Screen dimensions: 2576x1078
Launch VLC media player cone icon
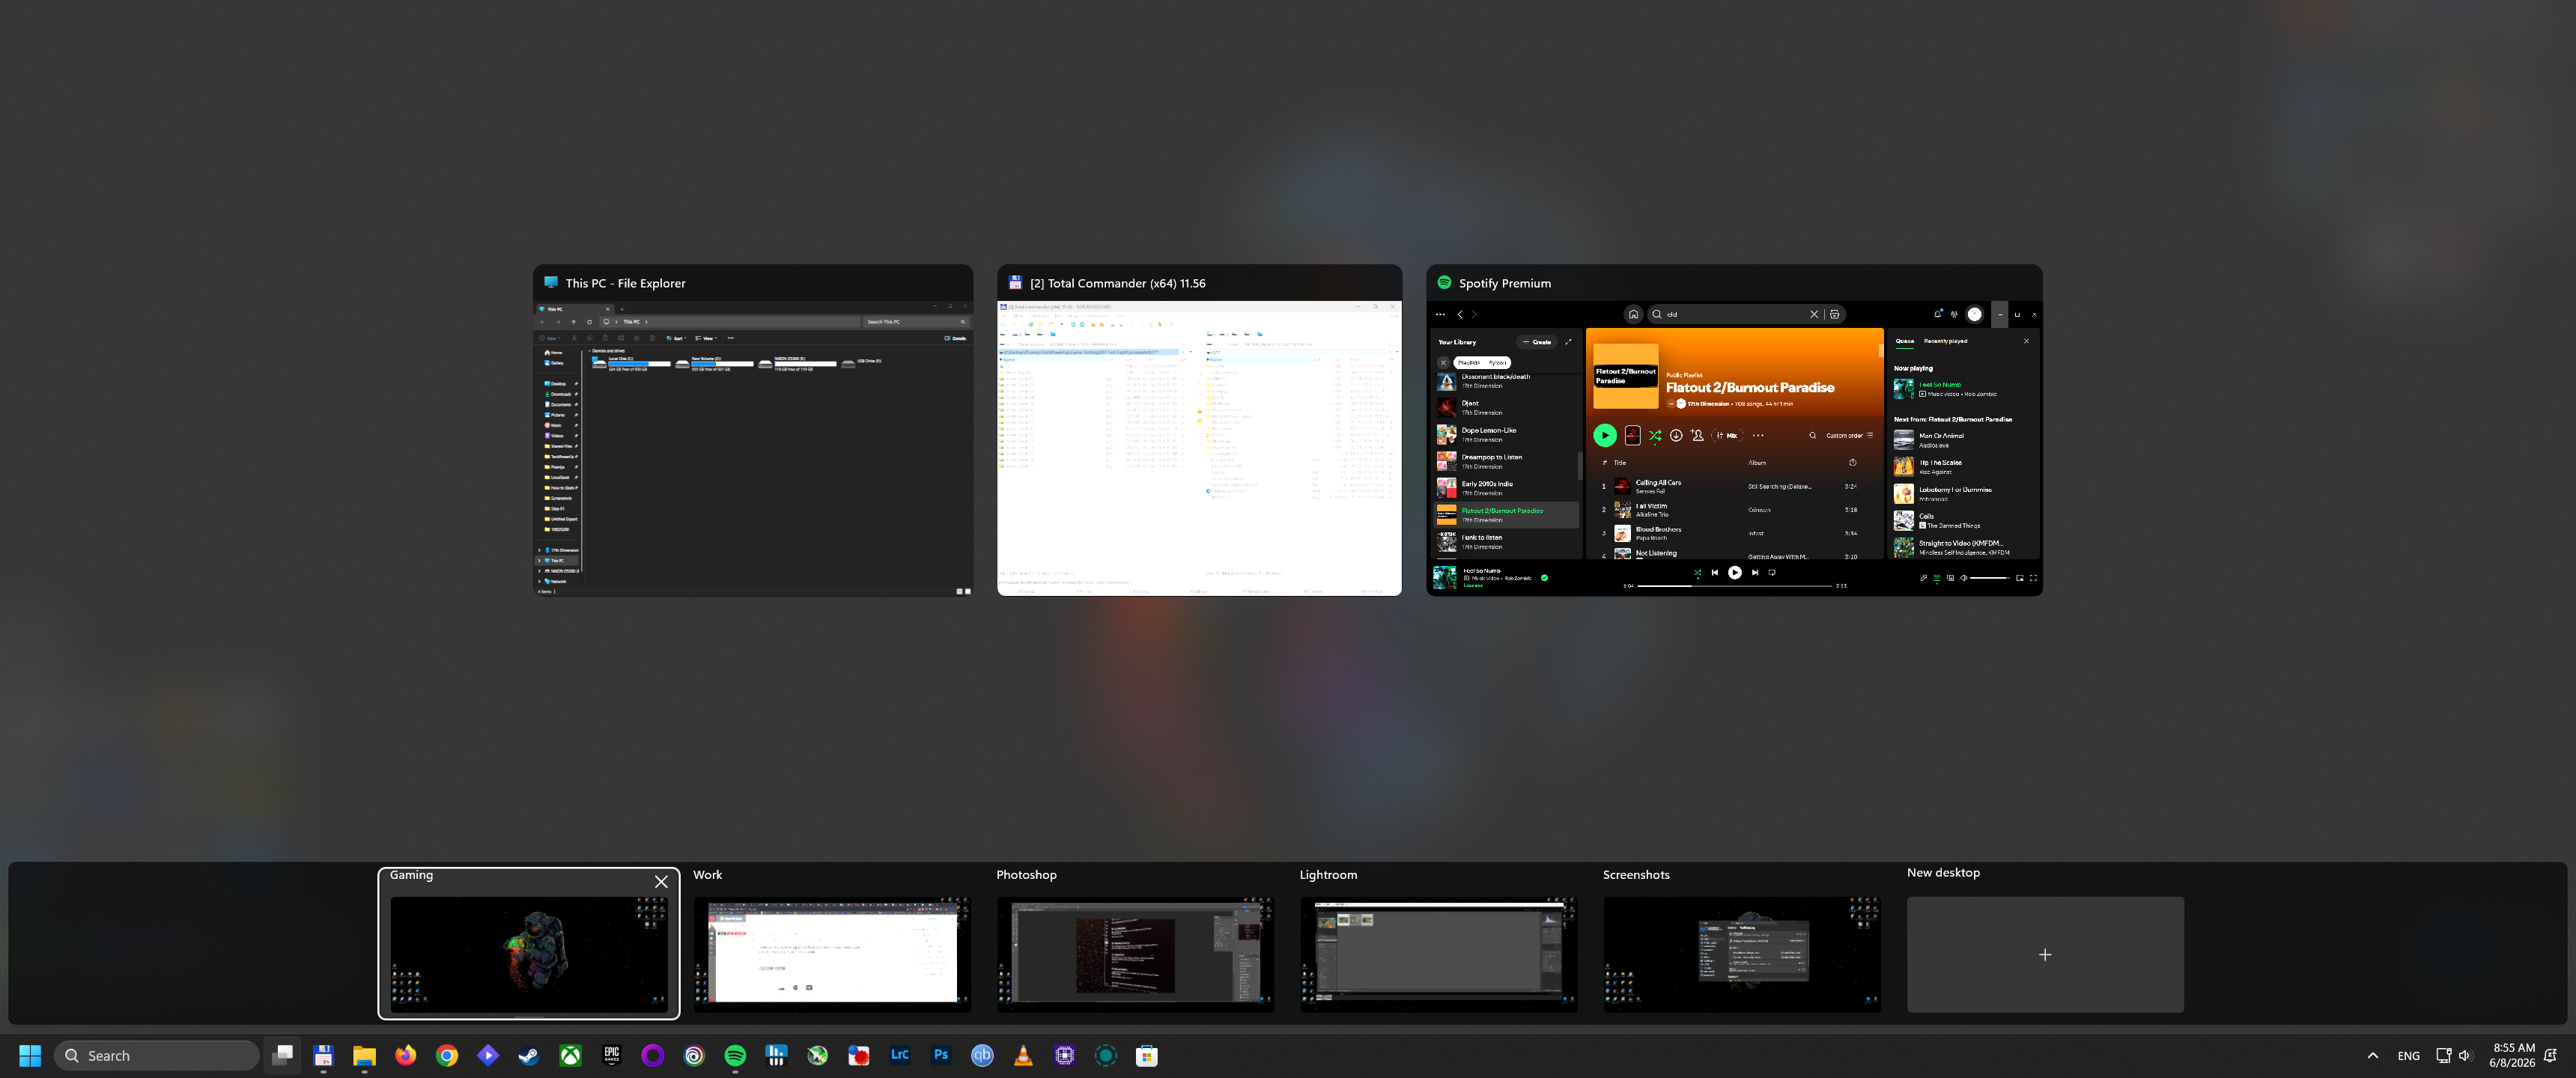pos(1023,1055)
